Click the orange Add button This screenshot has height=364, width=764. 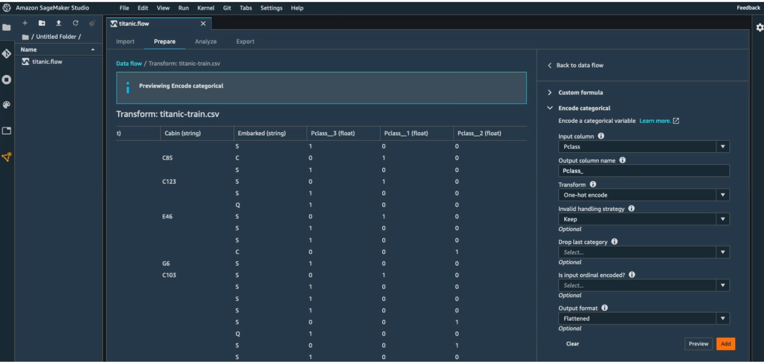click(x=726, y=344)
